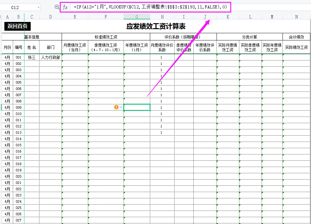The image size is (311, 224).
Task: Click the 合计绩效 group header
Action: pos(296,37)
